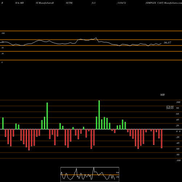Viewport: 182px width, 182px height.
Task: Click the 30 label on RSI axis
Action: pos(3,54)
